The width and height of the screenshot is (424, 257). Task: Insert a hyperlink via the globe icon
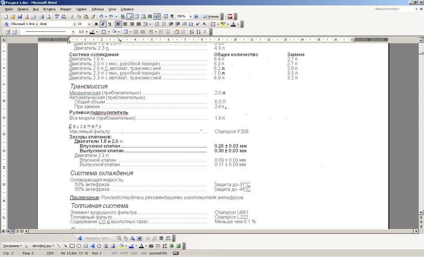tap(123, 16)
